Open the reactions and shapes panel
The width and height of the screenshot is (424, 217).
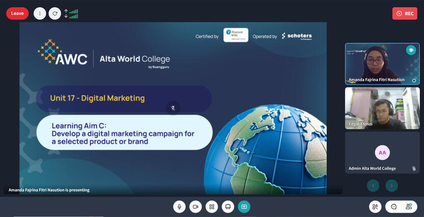tap(376, 207)
